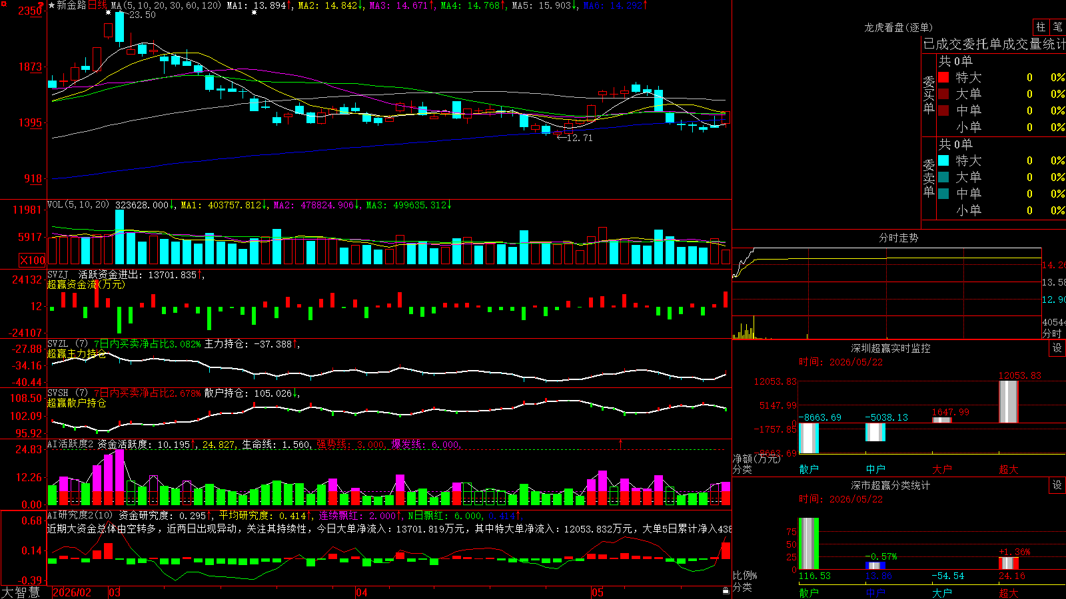Select the 深市超赢分类统计 panel title
1066x599 pixels.
pyautogui.click(x=891, y=485)
